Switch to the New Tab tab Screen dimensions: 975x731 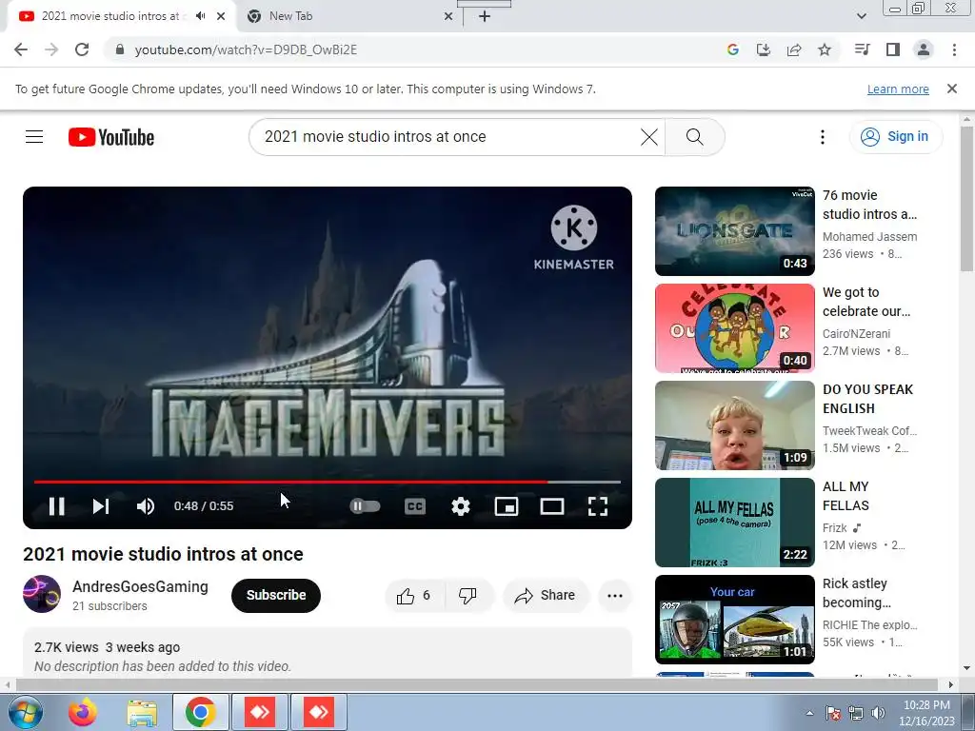(350, 16)
